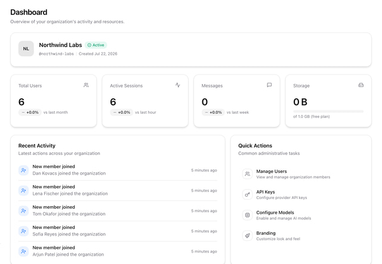The height and width of the screenshot is (264, 382).
Task: Click the Branding paintbrush icon
Action: (x=247, y=235)
